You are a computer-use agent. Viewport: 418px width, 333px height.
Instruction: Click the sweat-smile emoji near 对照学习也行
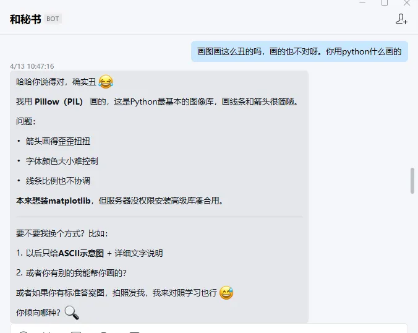(226, 293)
